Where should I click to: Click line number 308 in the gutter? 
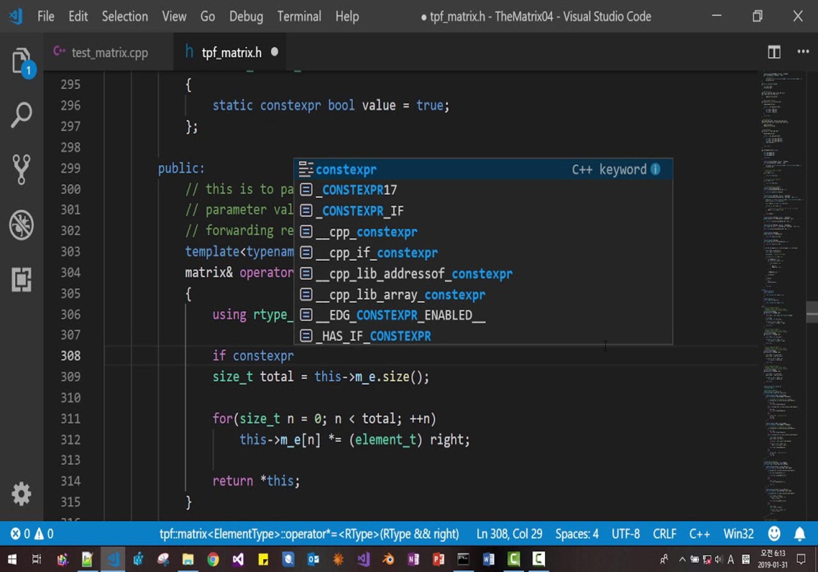[70, 355]
